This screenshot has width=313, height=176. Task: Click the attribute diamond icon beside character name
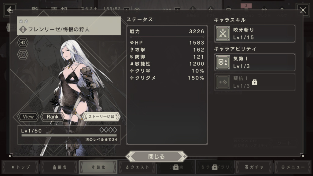pyautogui.click(x=23, y=29)
